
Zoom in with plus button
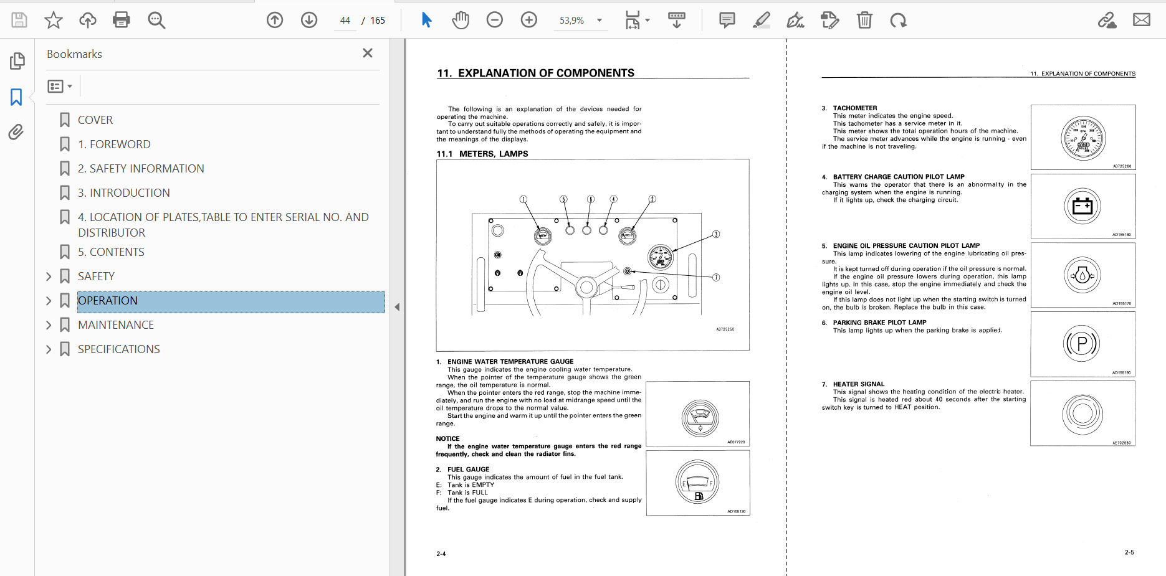pyautogui.click(x=529, y=20)
